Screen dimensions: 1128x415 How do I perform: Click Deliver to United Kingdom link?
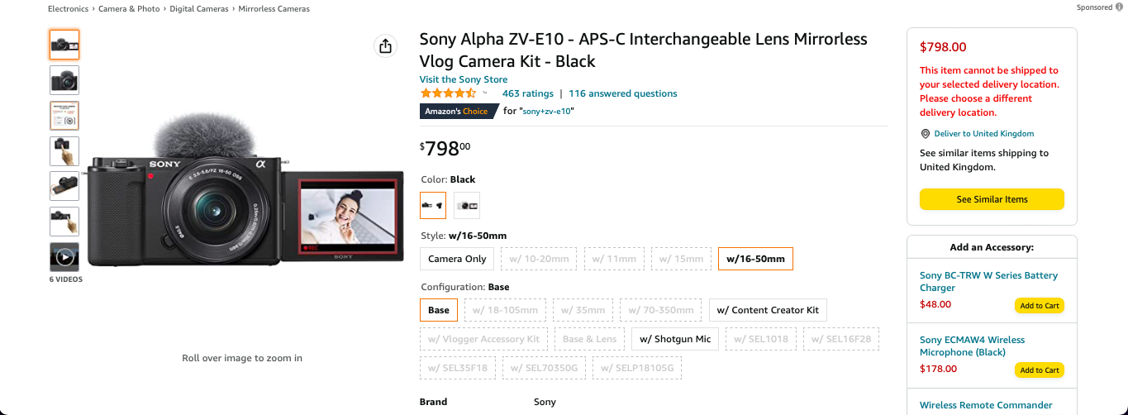(983, 134)
